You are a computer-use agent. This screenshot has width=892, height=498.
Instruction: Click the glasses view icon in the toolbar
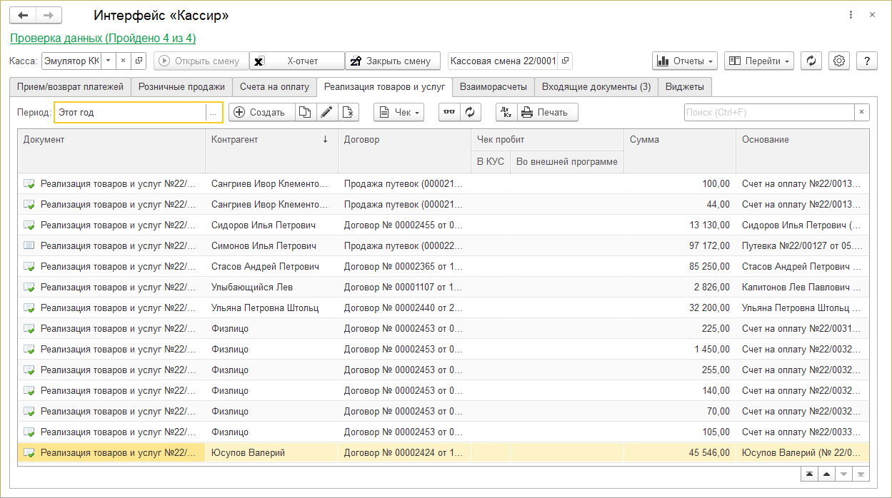(x=449, y=112)
